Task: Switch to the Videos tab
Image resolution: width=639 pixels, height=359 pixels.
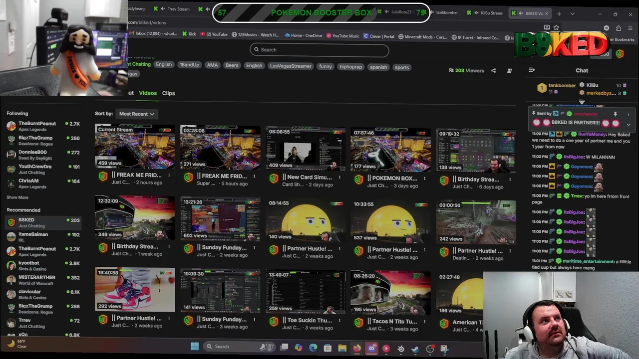Action: pyautogui.click(x=148, y=93)
